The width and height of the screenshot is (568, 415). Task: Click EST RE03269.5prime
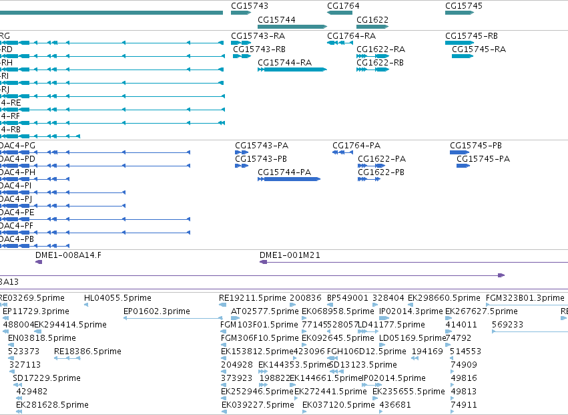[32, 298]
